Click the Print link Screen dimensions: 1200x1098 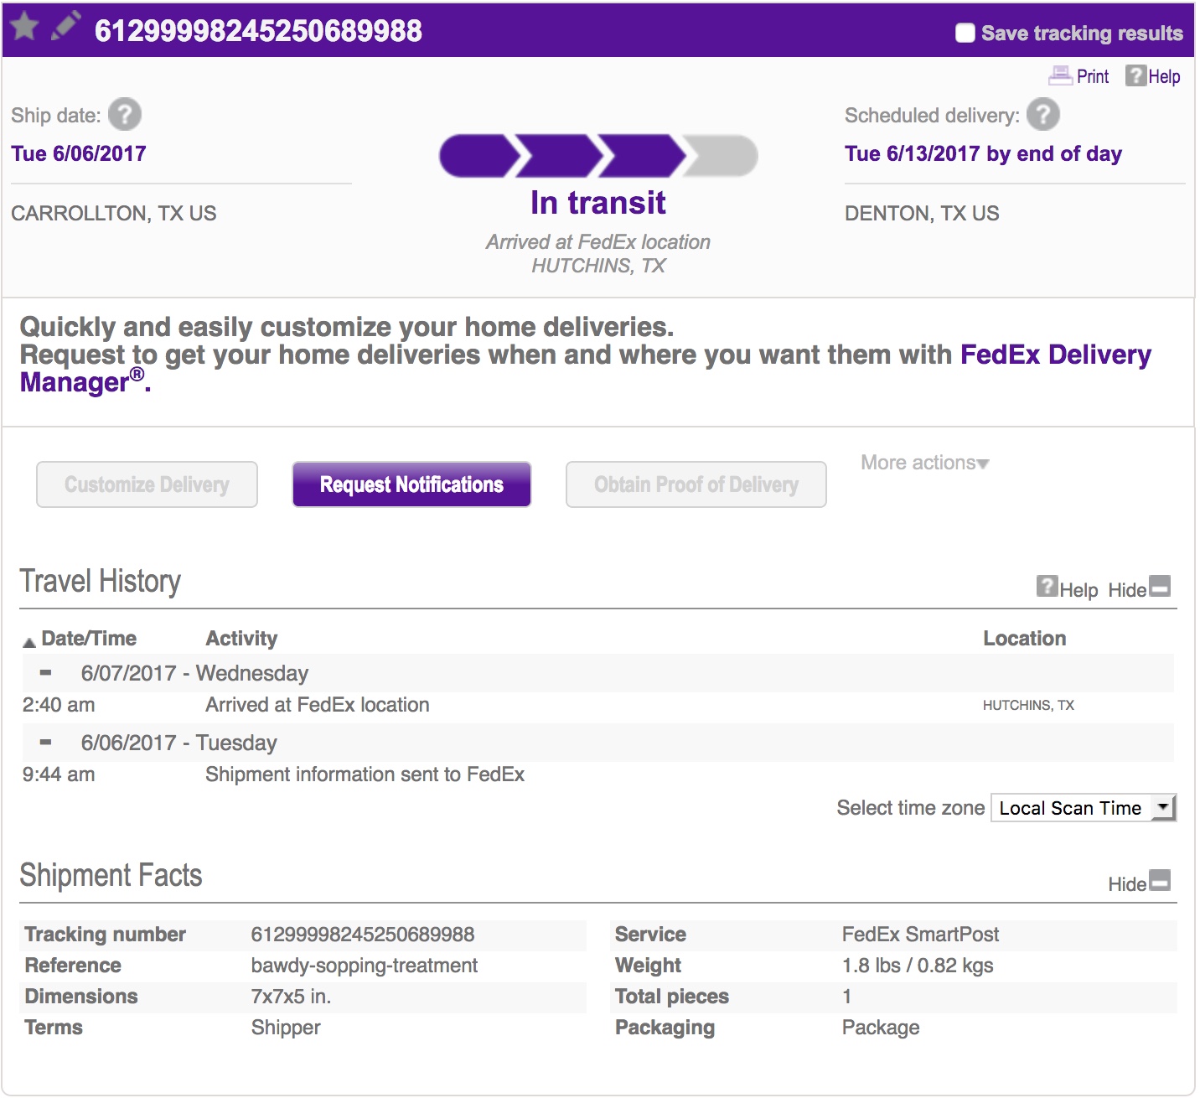1093,76
